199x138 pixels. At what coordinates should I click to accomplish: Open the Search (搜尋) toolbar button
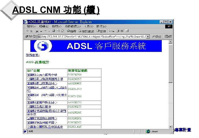pos(71,31)
